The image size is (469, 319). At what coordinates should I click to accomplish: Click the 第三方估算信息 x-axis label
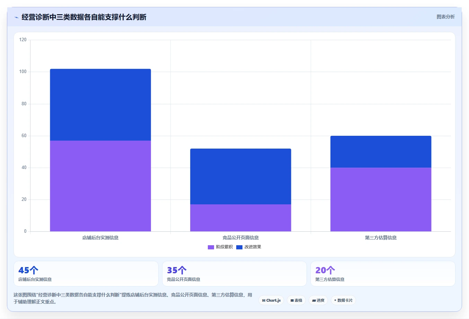pos(381,238)
